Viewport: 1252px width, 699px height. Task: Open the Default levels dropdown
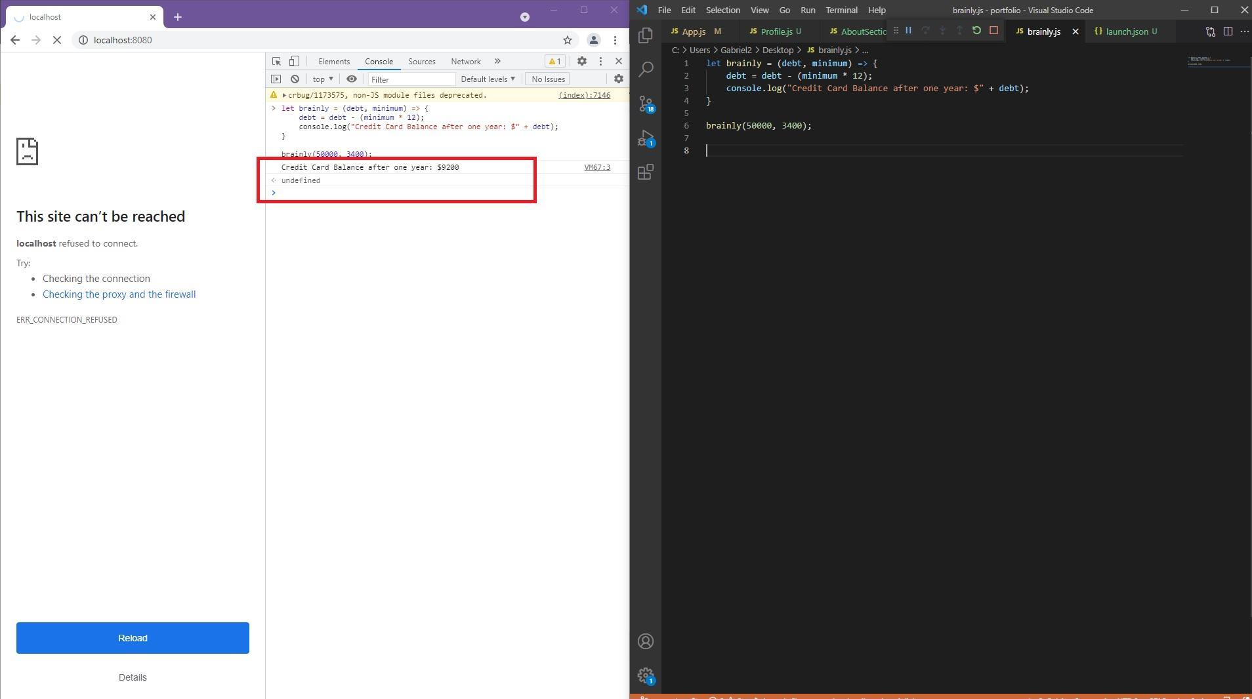pos(488,79)
